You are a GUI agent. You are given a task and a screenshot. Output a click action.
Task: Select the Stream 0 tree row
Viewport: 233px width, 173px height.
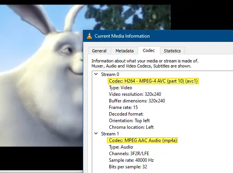(110, 74)
